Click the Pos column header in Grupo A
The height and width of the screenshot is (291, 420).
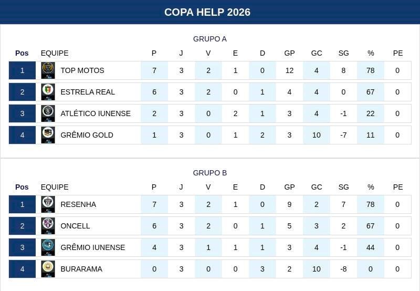click(x=22, y=53)
